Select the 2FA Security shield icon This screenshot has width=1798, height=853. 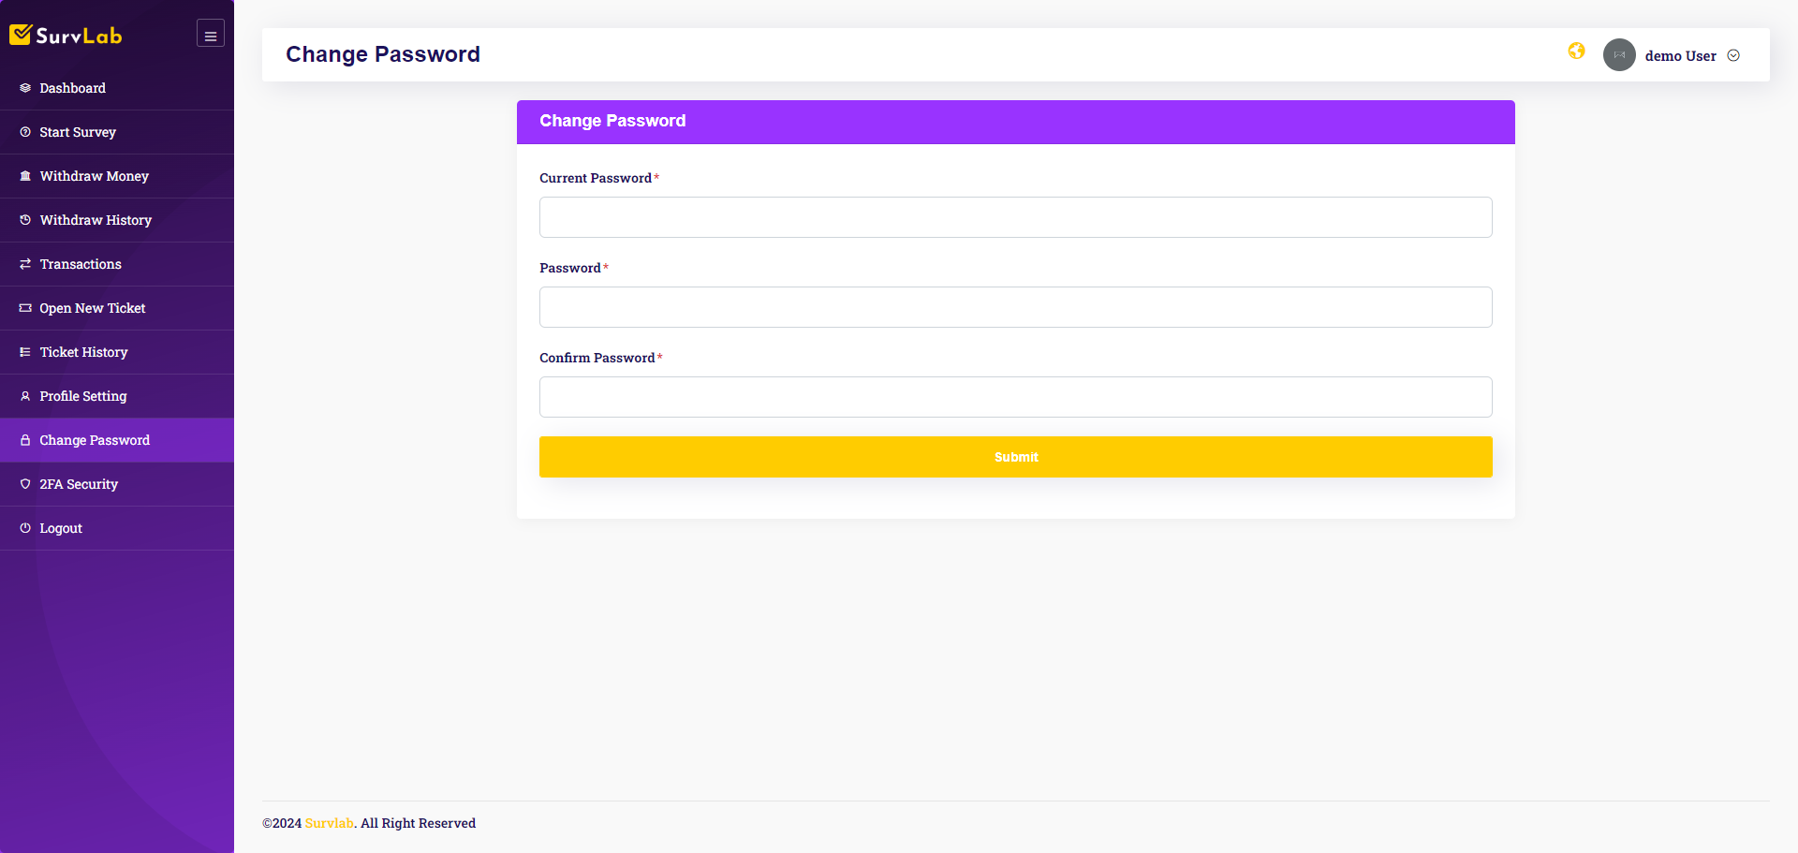(24, 483)
